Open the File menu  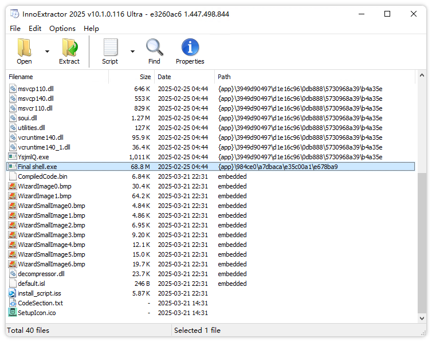[x=15, y=29]
